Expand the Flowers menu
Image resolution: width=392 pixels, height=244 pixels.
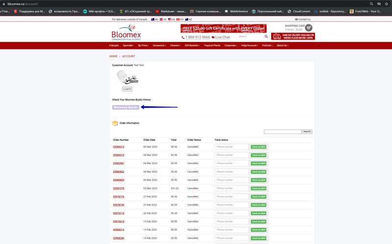pos(175,45)
